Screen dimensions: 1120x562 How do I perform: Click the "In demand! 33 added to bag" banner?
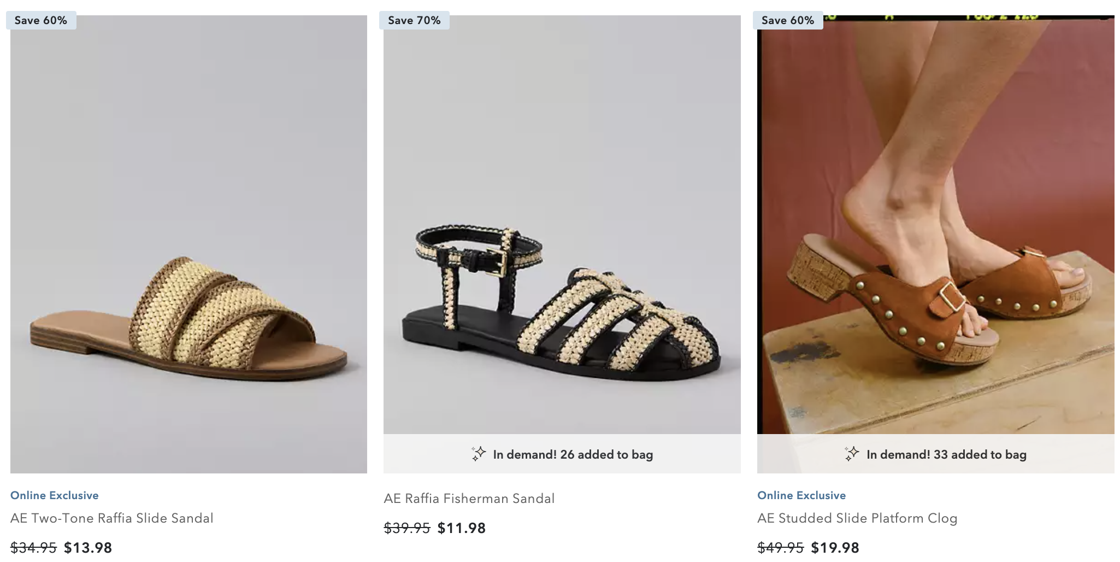[946, 454]
